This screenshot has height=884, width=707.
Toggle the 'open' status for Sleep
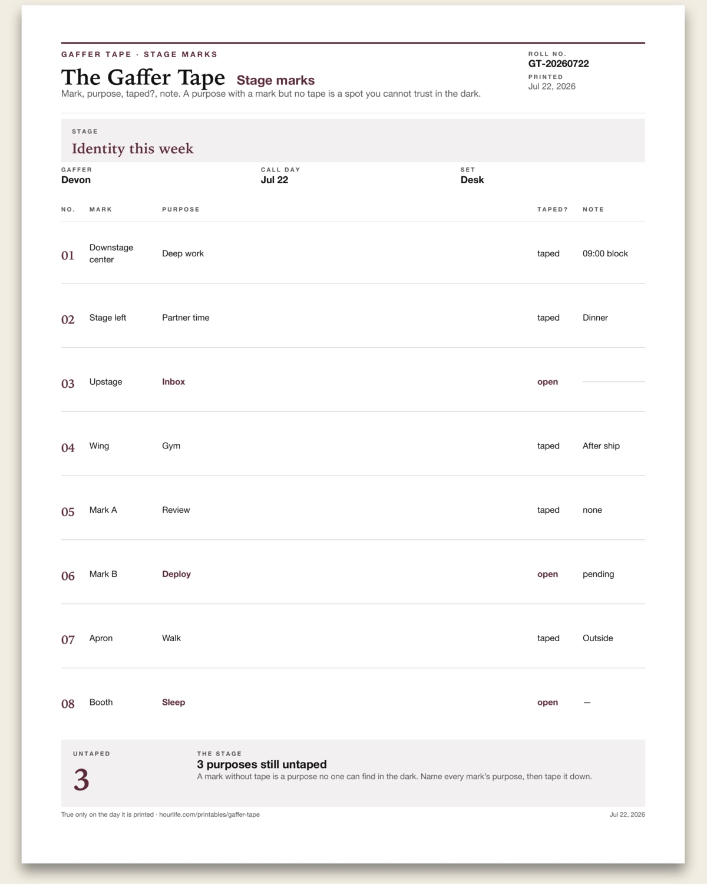click(x=547, y=702)
